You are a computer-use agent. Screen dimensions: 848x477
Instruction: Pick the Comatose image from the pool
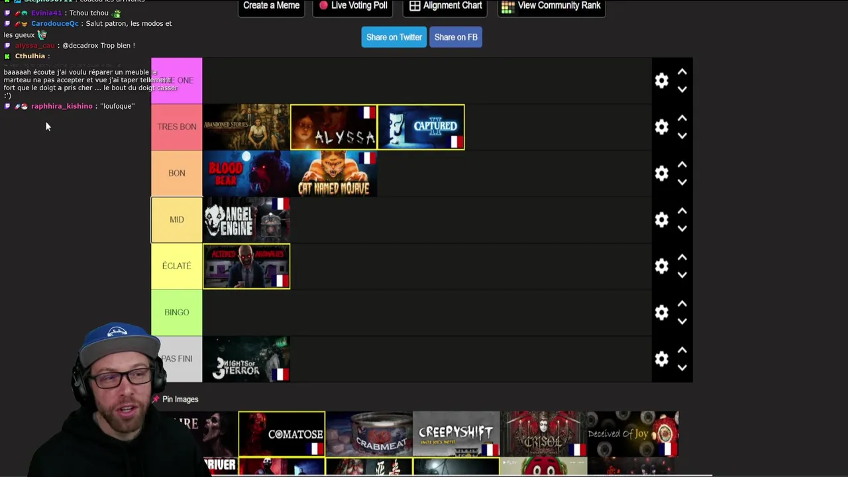282,434
